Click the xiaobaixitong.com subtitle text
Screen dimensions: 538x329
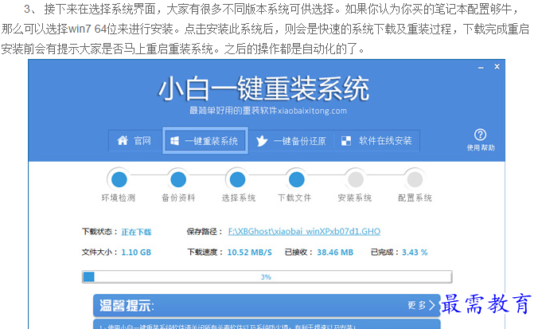click(x=312, y=111)
